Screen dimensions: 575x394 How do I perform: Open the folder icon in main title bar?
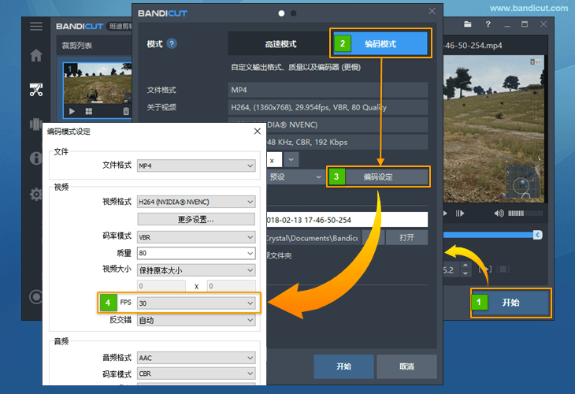468,24
